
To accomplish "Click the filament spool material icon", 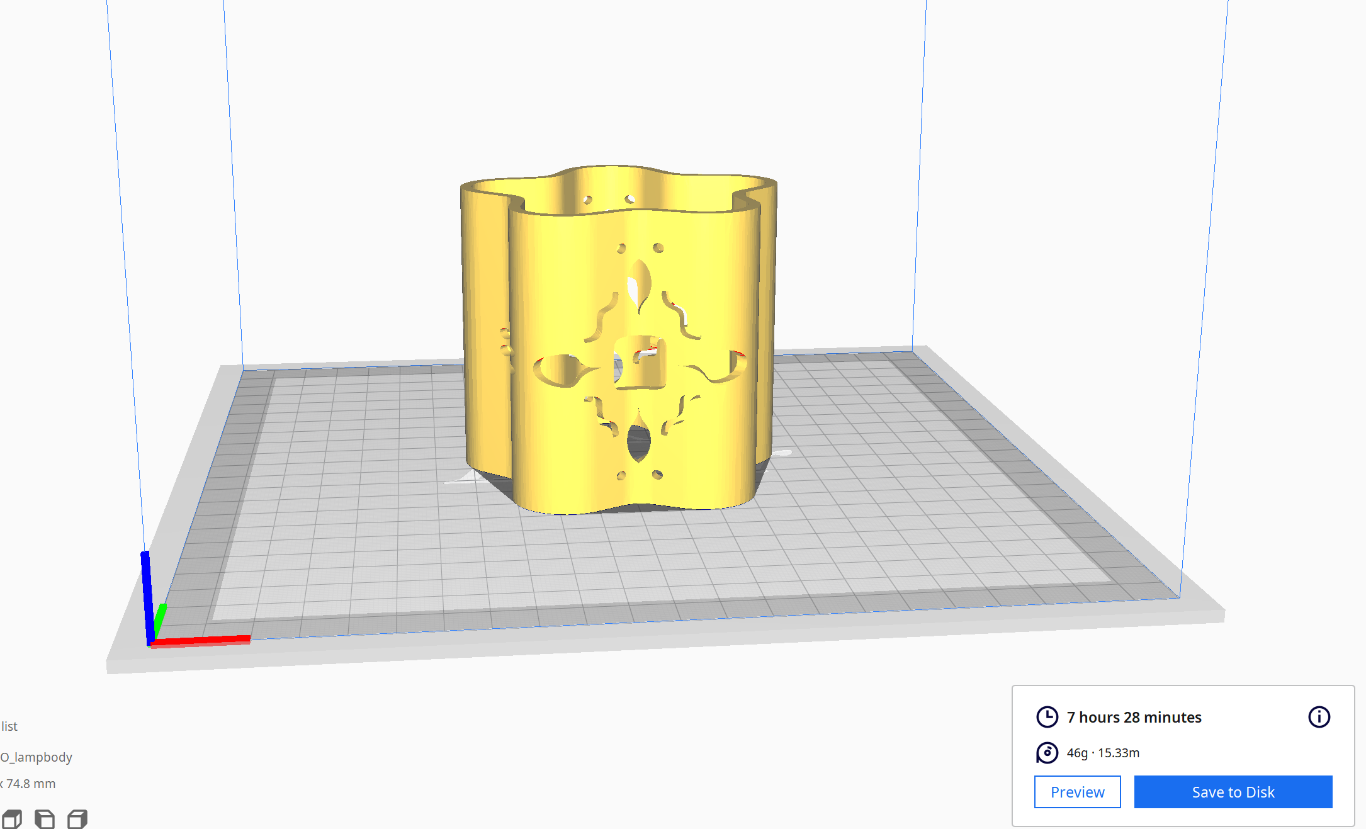I will tap(1047, 753).
